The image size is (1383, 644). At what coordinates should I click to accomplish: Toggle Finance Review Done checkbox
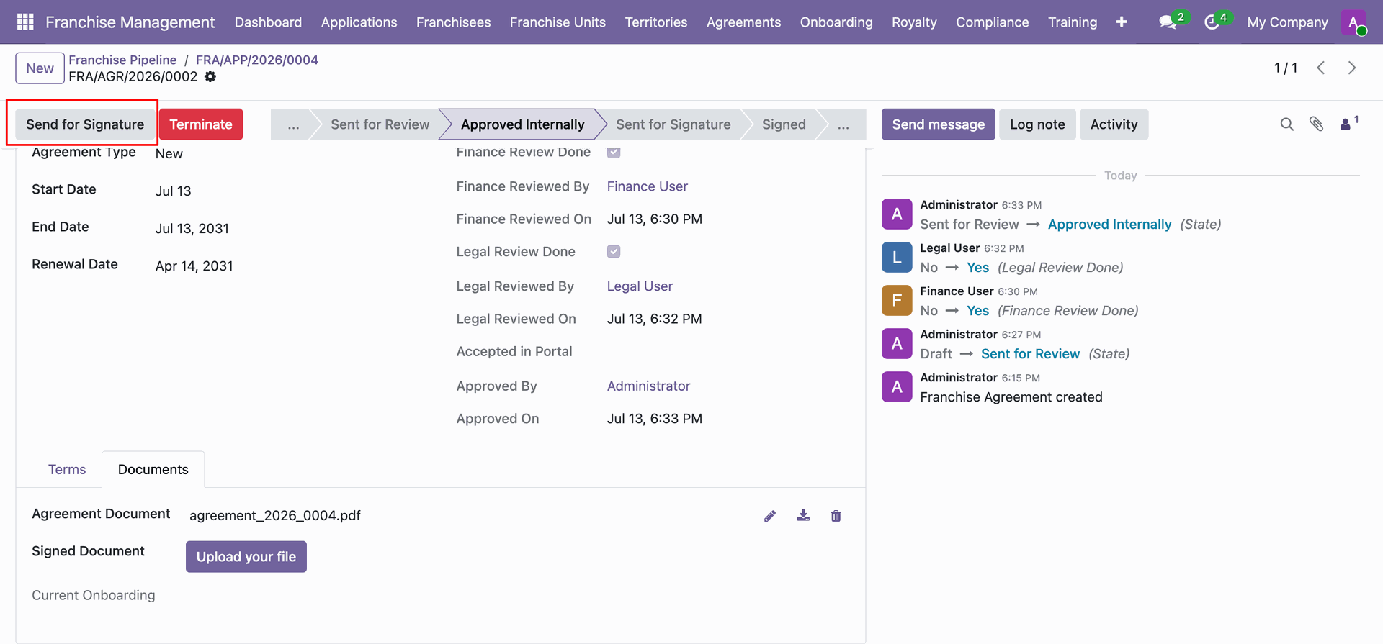[x=614, y=152]
